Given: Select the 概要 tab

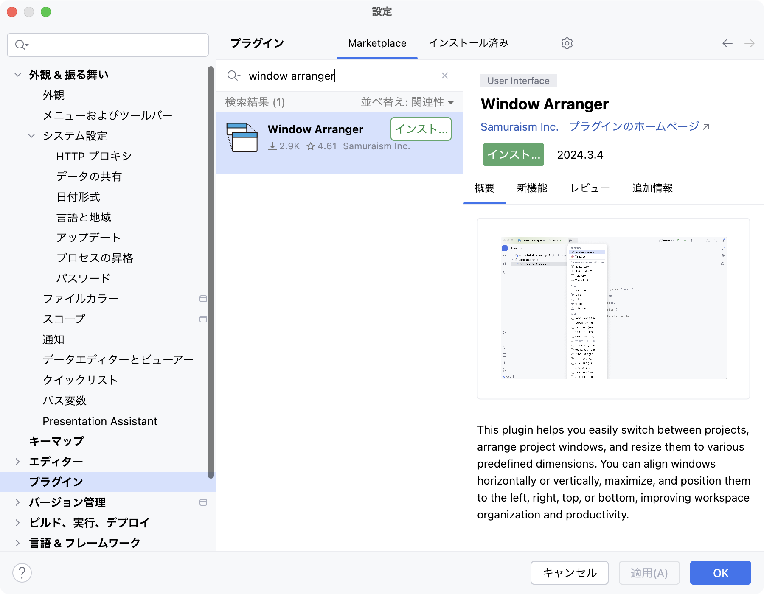Looking at the screenshot, I should pyautogui.click(x=485, y=188).
